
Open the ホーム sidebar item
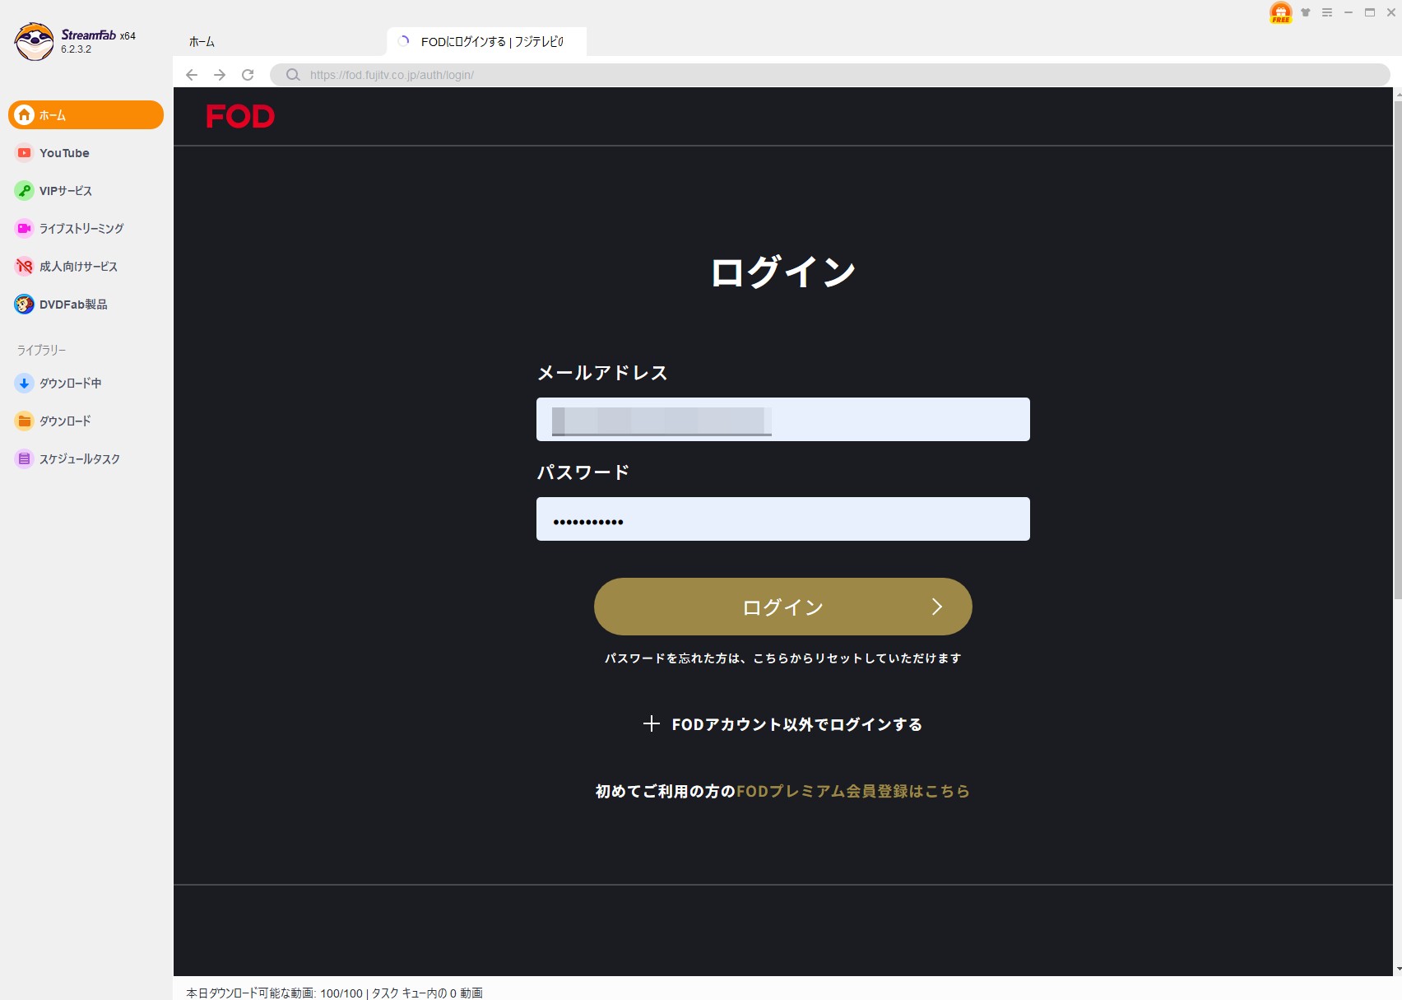coord(86,115)
